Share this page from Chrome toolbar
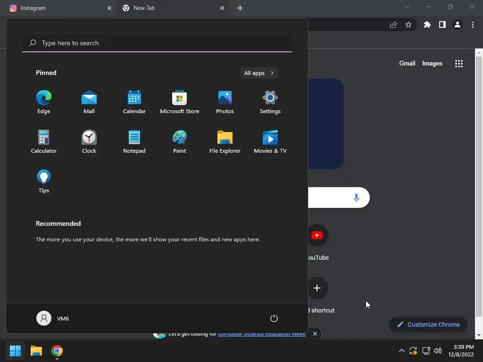Image resolution: width=483 pixels, height=362 pixels. click(x=393, y=25)
